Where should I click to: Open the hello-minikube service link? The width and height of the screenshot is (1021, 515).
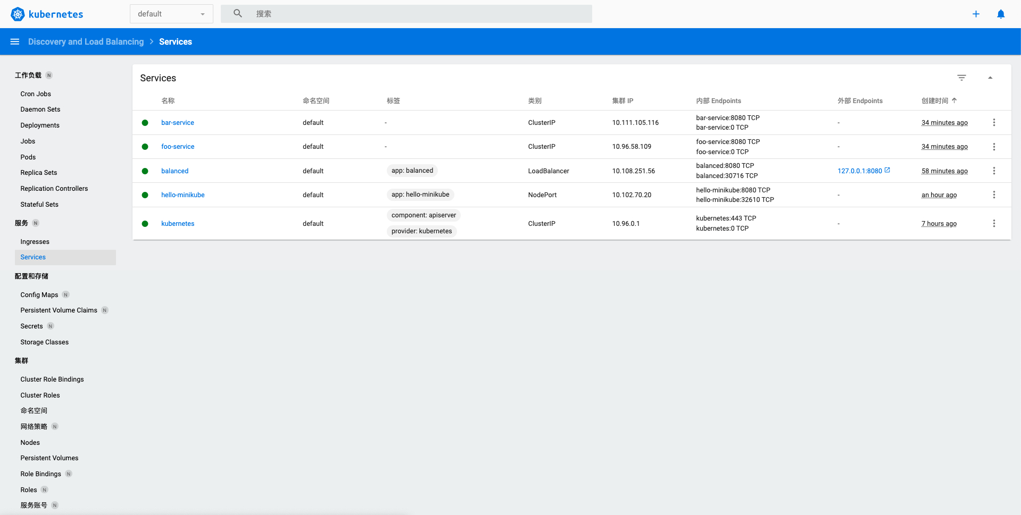(182, 195)
